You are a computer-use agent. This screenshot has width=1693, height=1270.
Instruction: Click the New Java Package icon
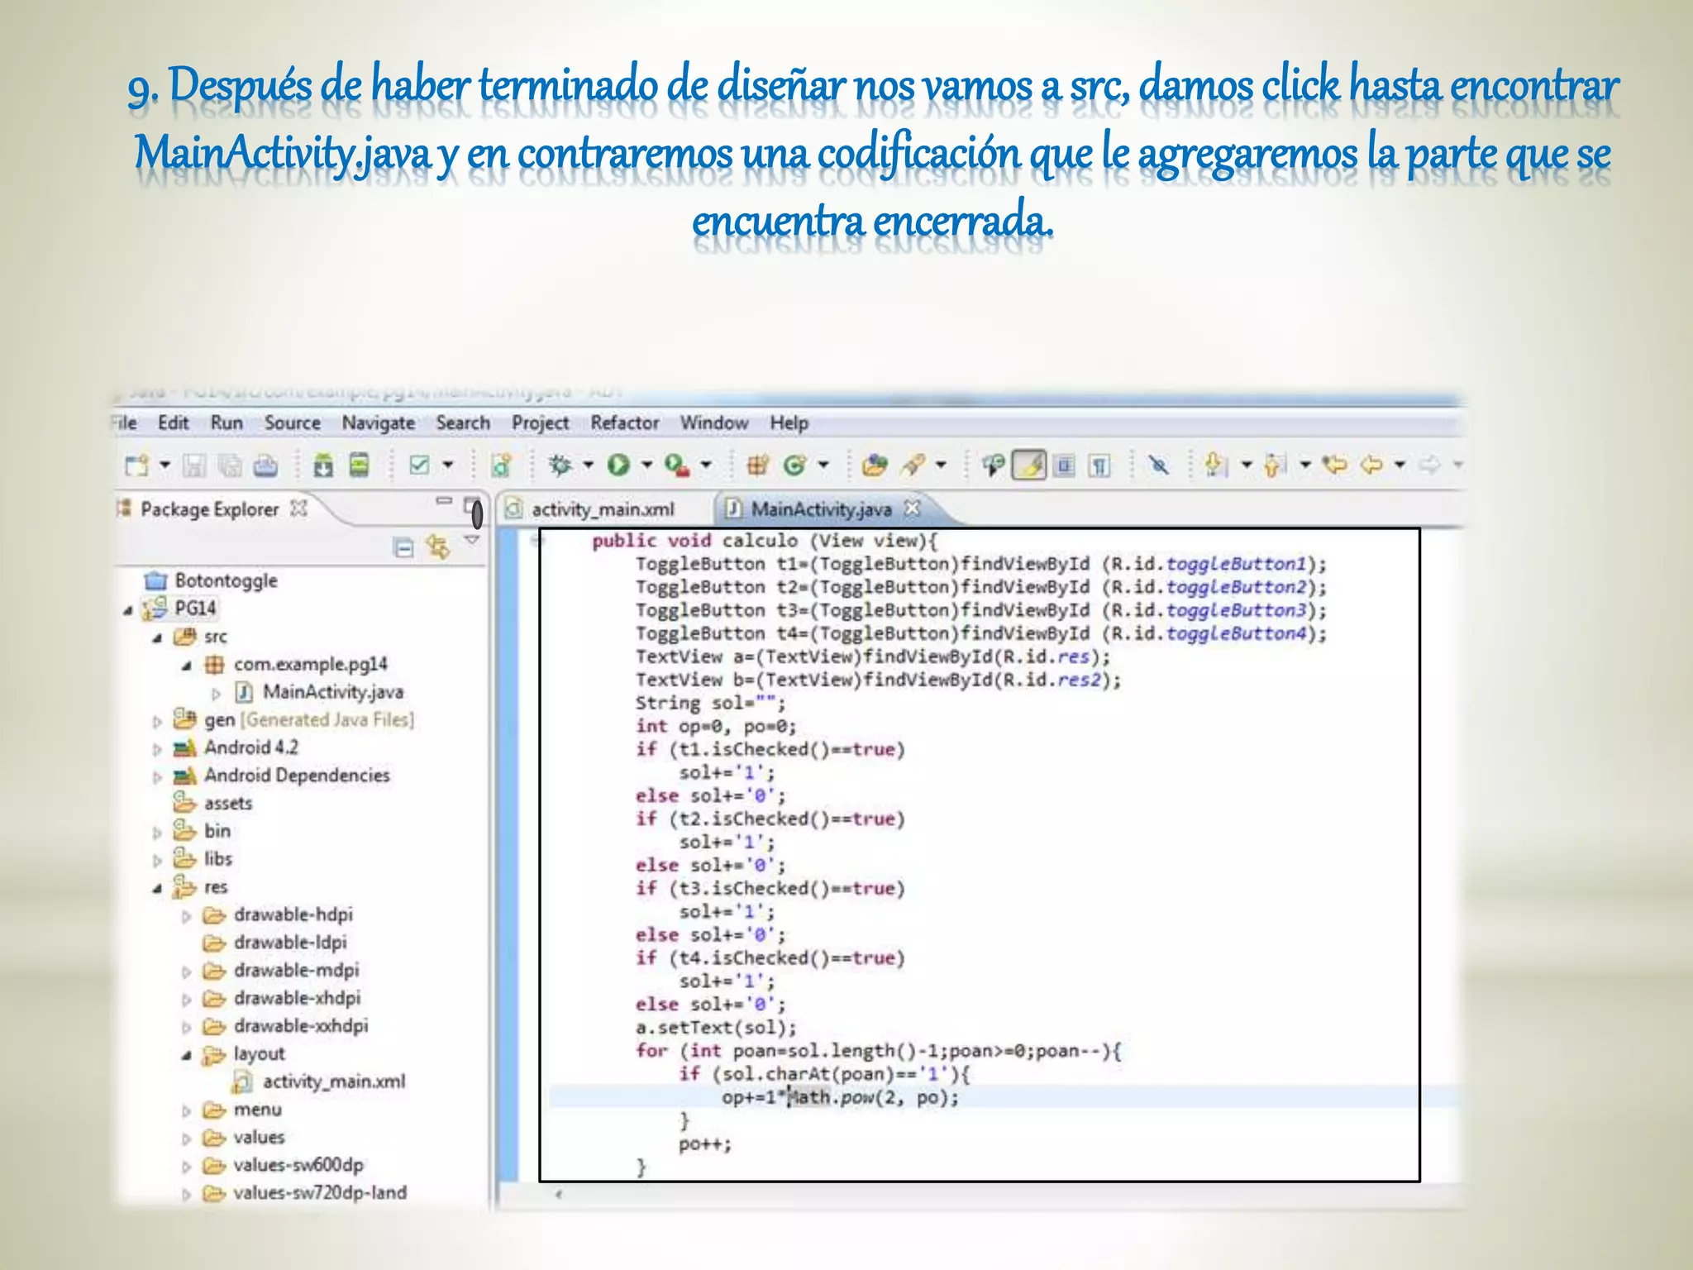[x=757, y=466]
